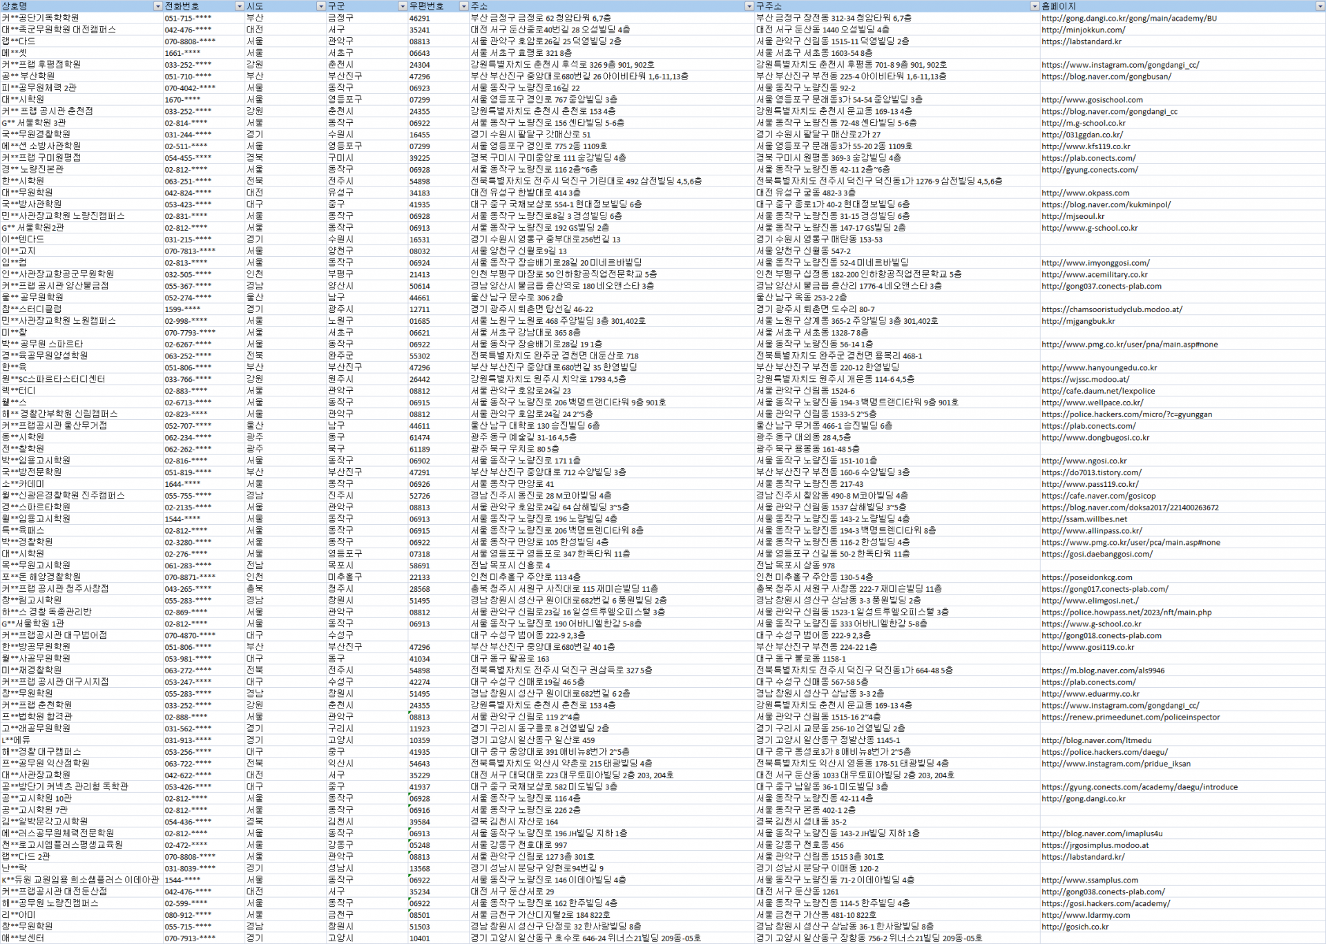Click the http://www.gosischool.com link
Image resolution: width=1326 pixels, height=944 pixels.
(x=1092, y=99)
